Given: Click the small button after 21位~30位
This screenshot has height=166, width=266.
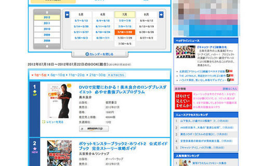Looking at the screenshot, I should pos(116,75).
